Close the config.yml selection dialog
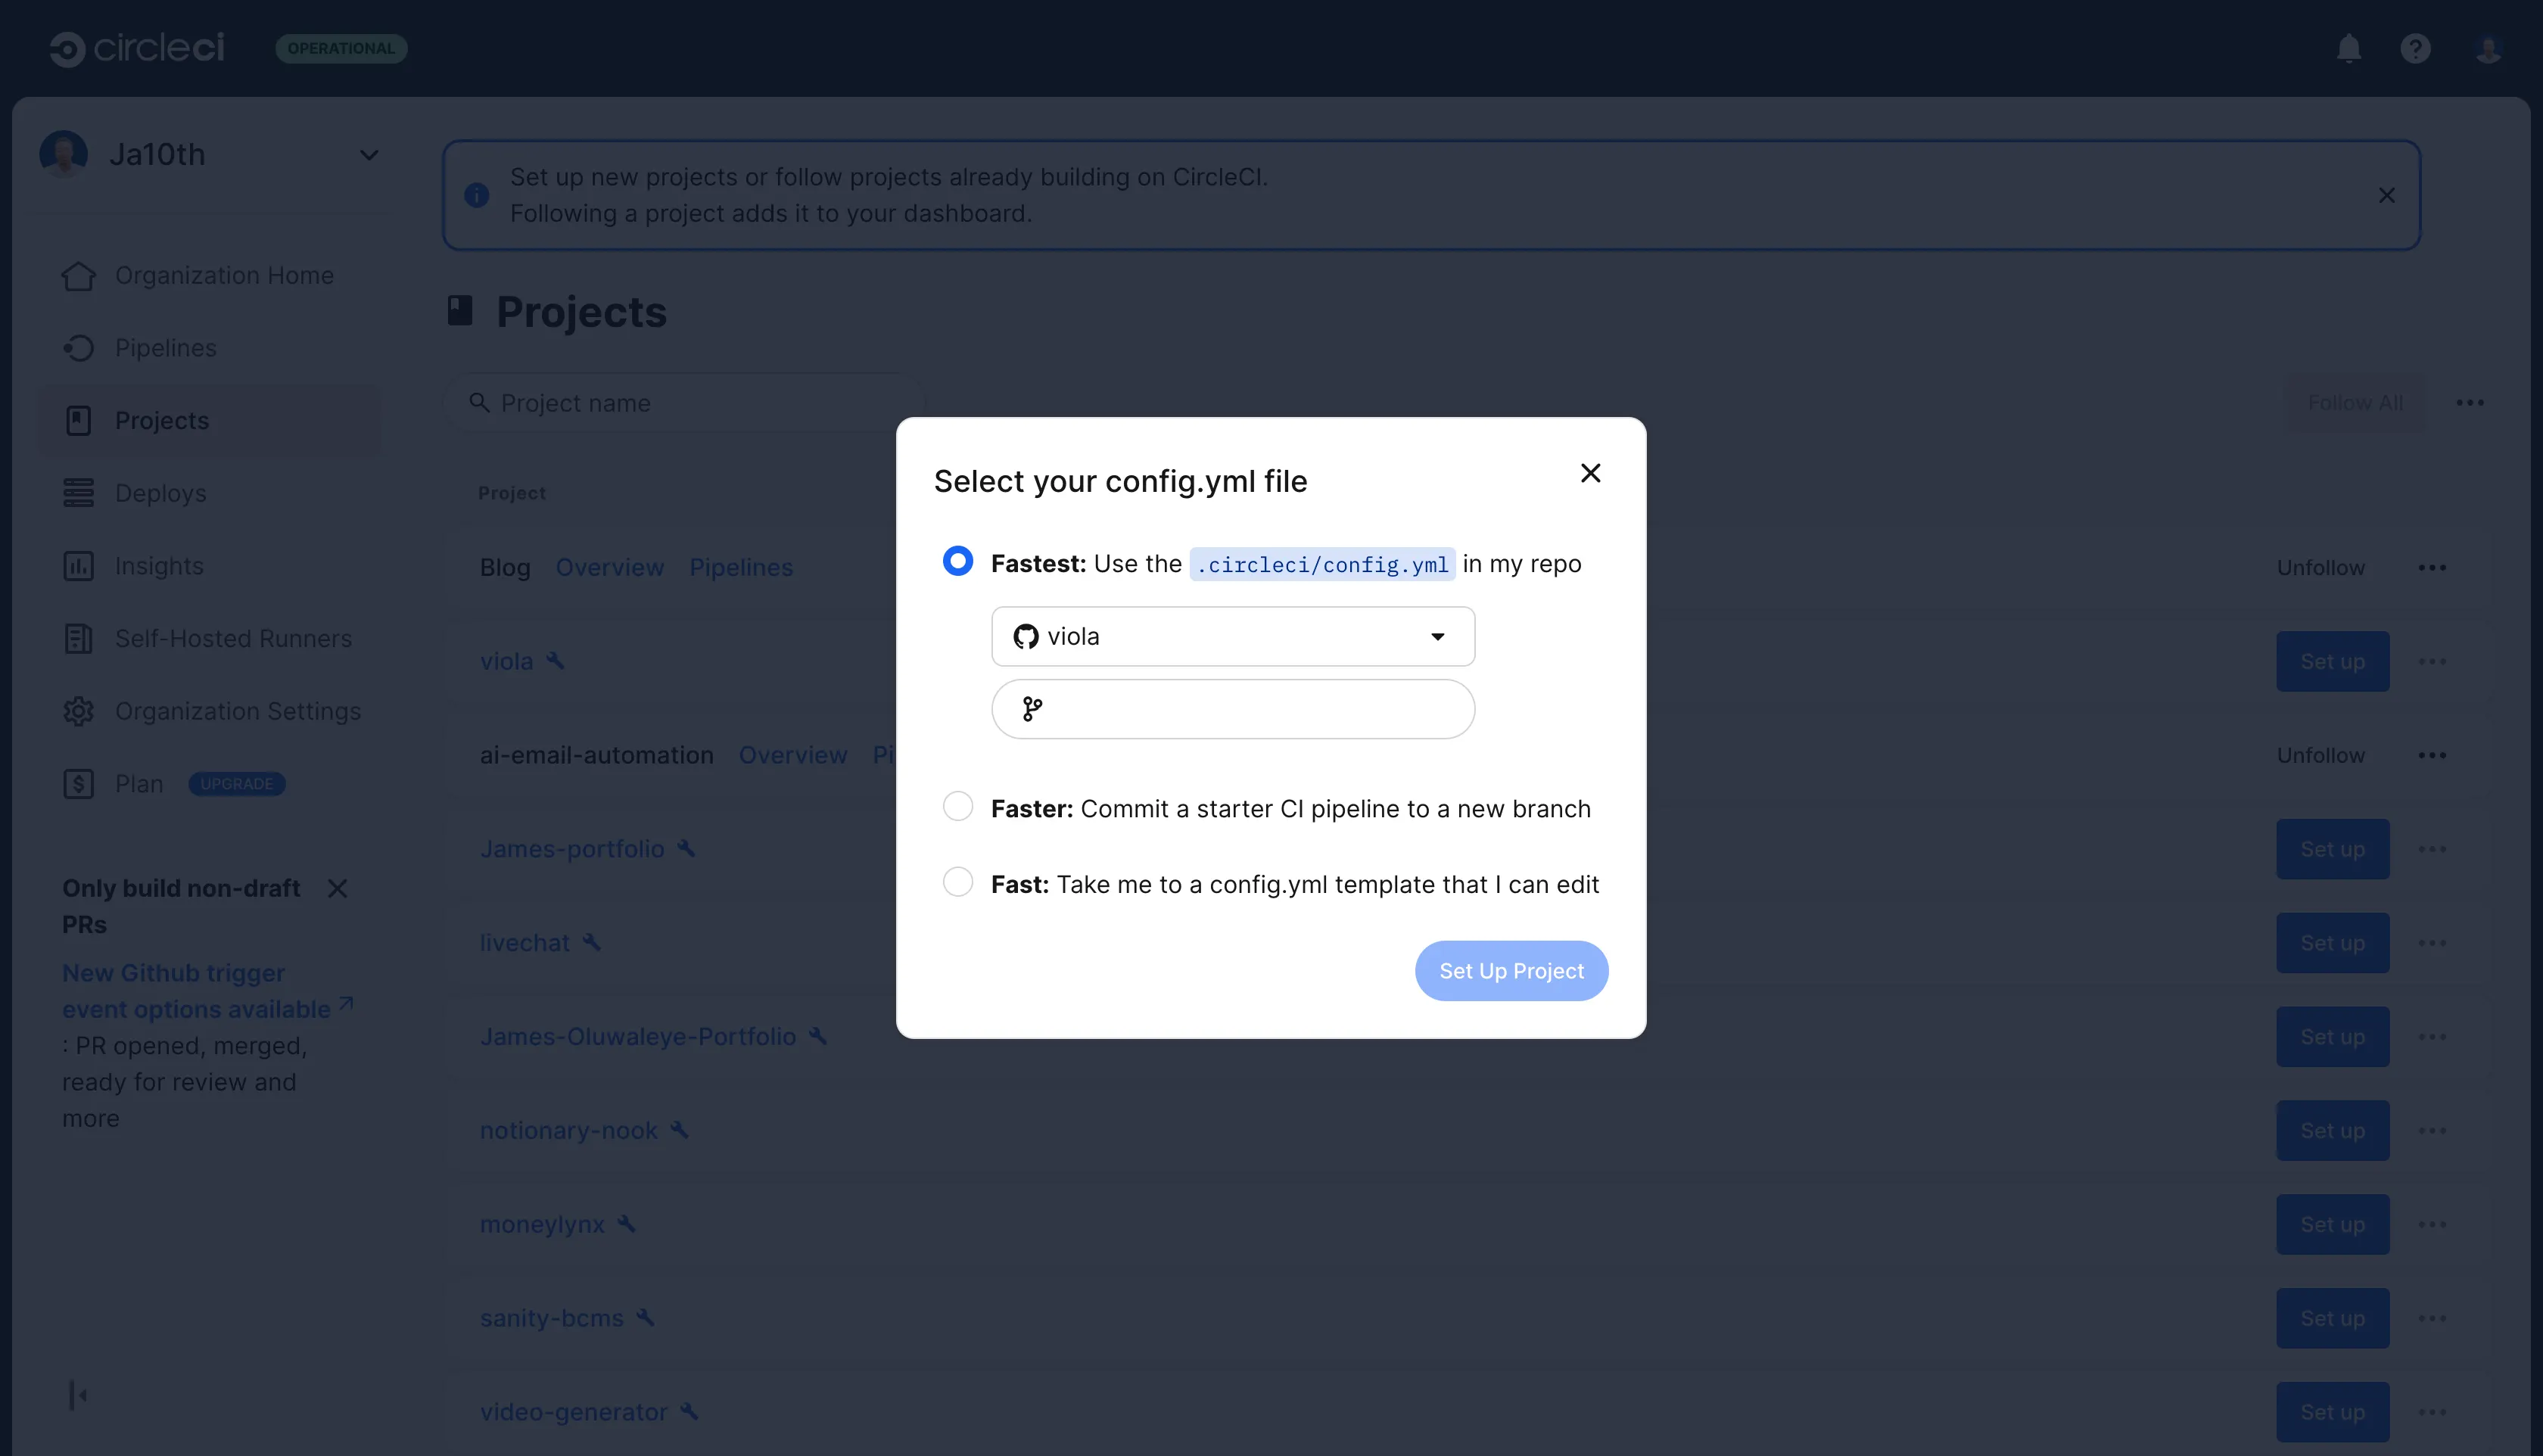The image size is (2543, 1456). point(1590,473)
